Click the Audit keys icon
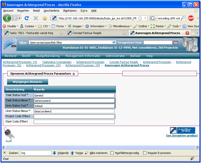Screen dimensions: 201x163 tap(9, 133)
